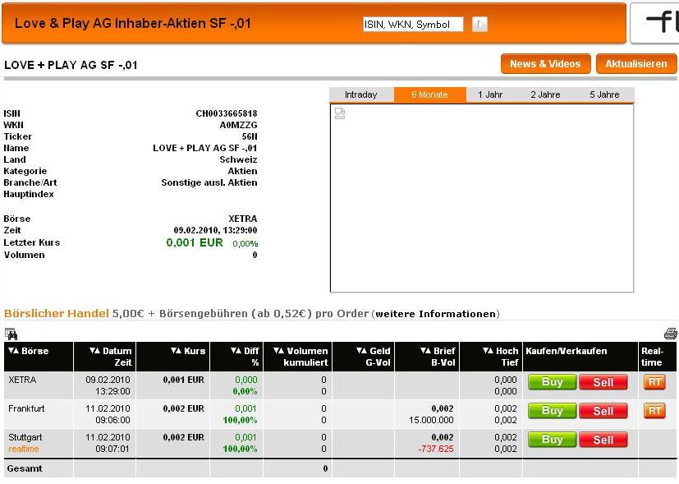Sort the table by Geld G-Vol column
The image size is (679, 484).
pos(361,351)
